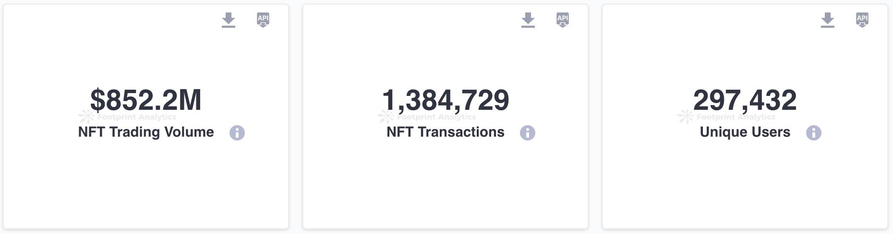Click the 297,432 users figure
This screenshot has width=893, height=234.
point(745,100)
